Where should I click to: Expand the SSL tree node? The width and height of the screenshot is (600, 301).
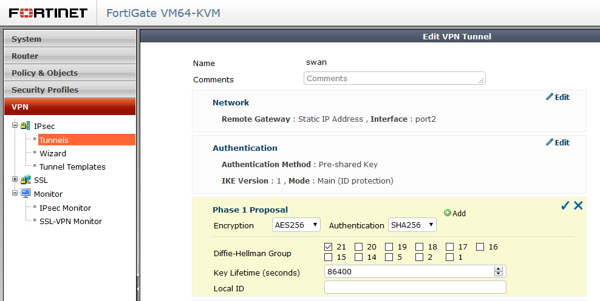15,180
